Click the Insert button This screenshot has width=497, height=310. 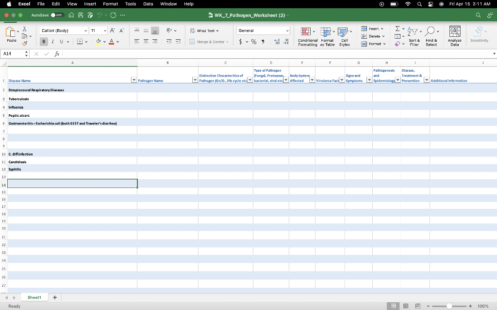[x=371, y=28]
